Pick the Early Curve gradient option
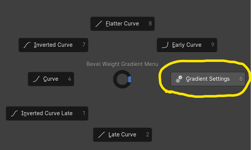This screenshot has width=252, height=150. pos(187,45)
